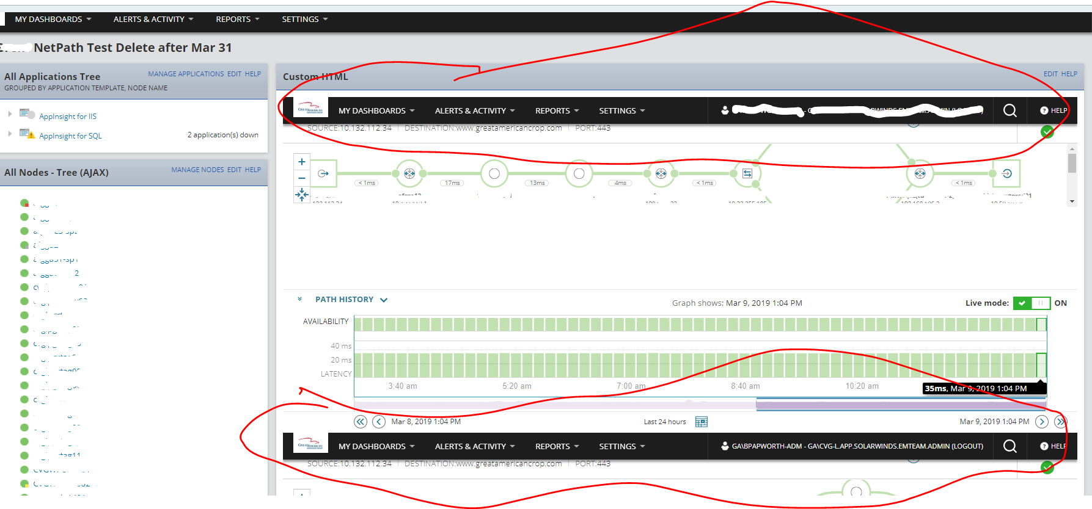Click EDIT on All Applications Tree
The height and width of the screenshot is (509, 1092).
click(x=235, y=74)
